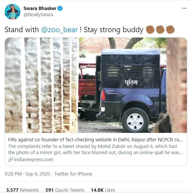The width and height of the screenshot is (191, 193).
Task: Click the link chain icon beside indianexpress.com
Action: 11,160
